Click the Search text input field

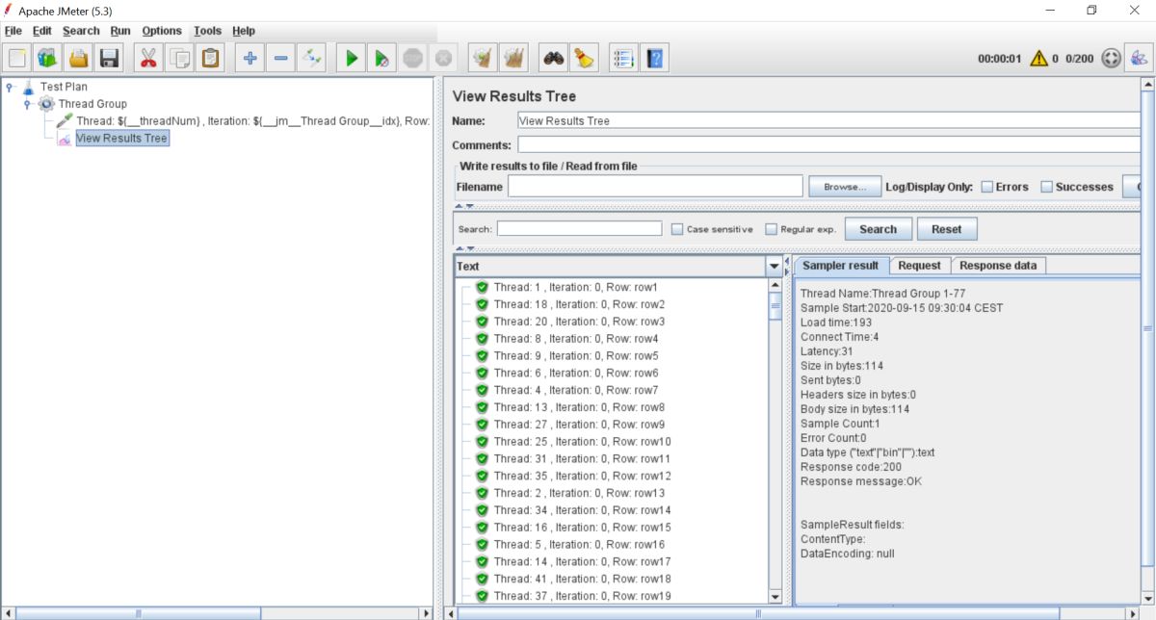579,229
